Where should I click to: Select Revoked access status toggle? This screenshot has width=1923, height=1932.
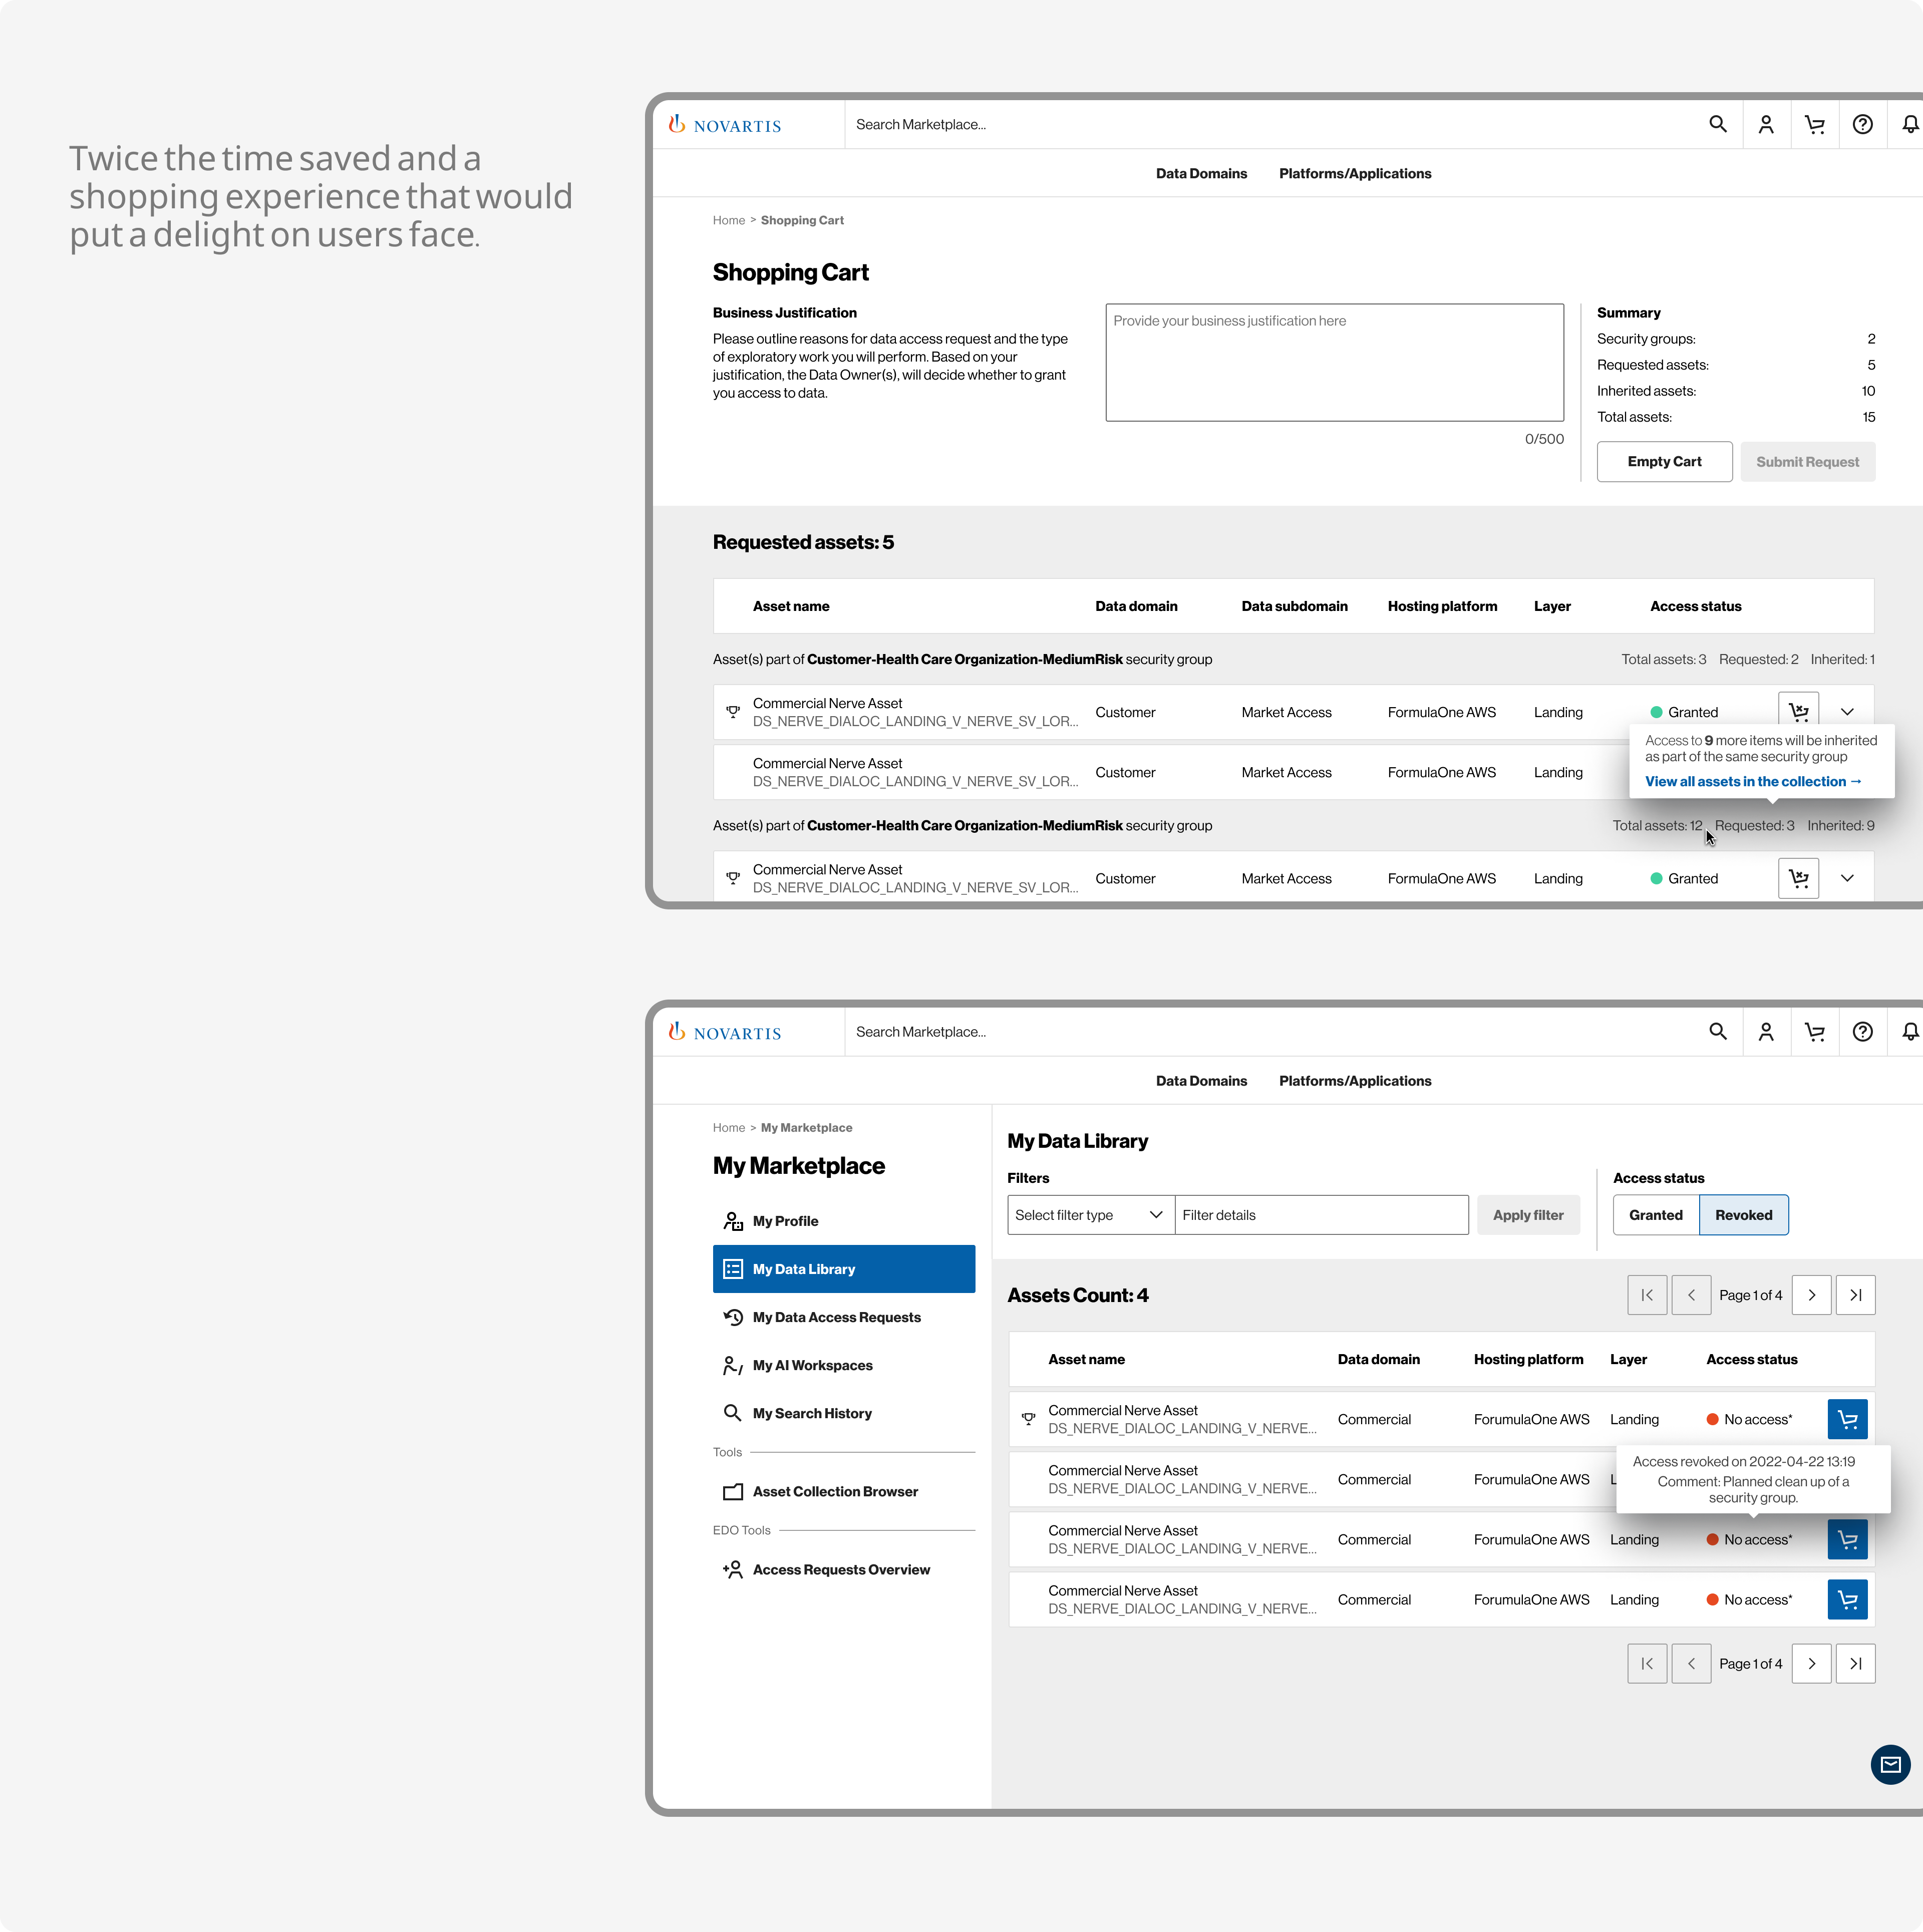point(1743,1215)
